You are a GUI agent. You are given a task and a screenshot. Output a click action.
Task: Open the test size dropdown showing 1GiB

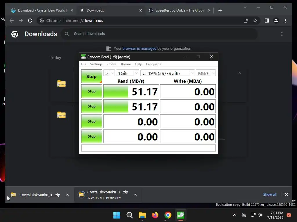[x=128, y=73]
